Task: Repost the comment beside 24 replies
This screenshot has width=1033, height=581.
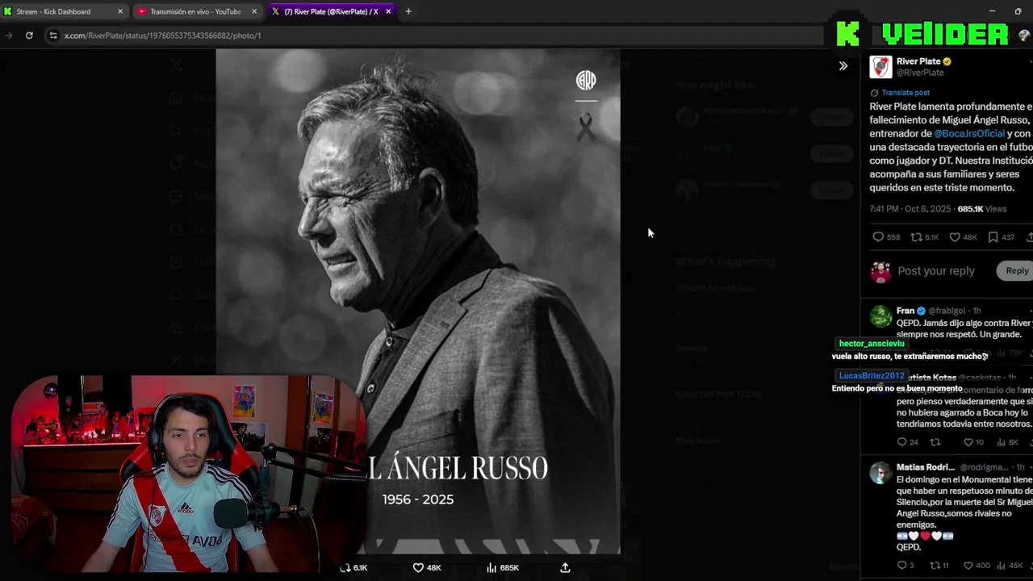Action: coord(935,442)
